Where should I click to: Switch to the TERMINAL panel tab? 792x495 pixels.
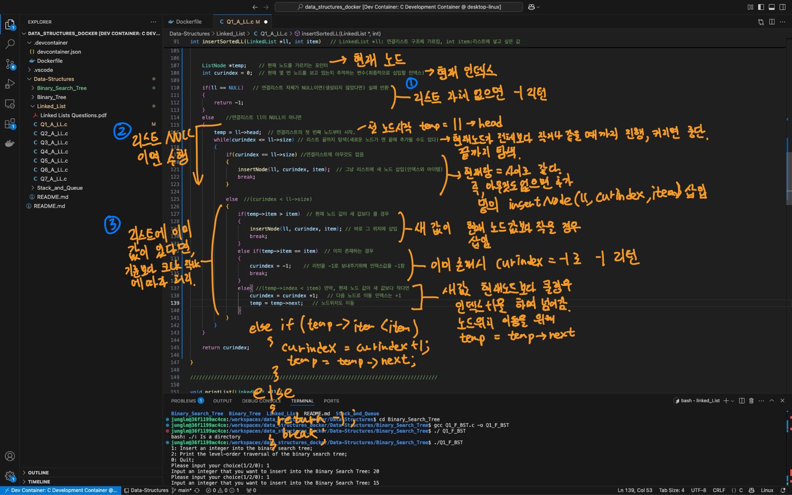(302, 401)
